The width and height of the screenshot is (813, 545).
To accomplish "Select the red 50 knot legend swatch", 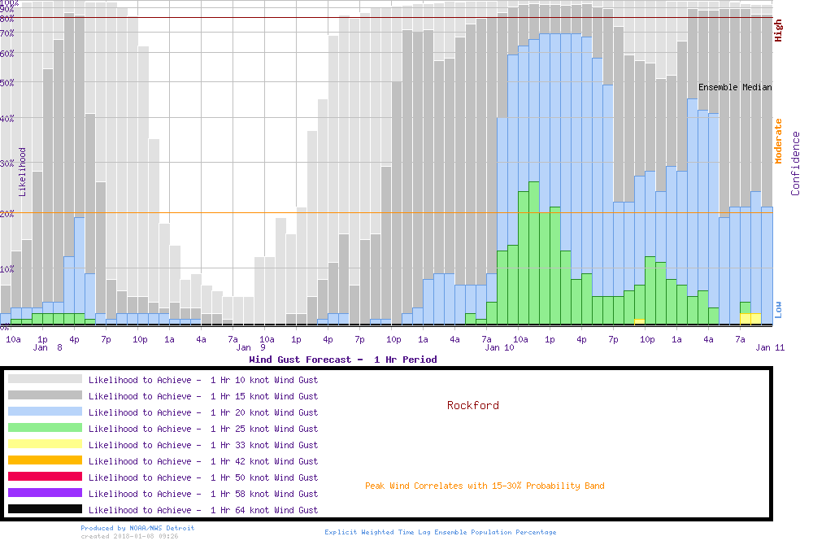I will click(45, 477).
